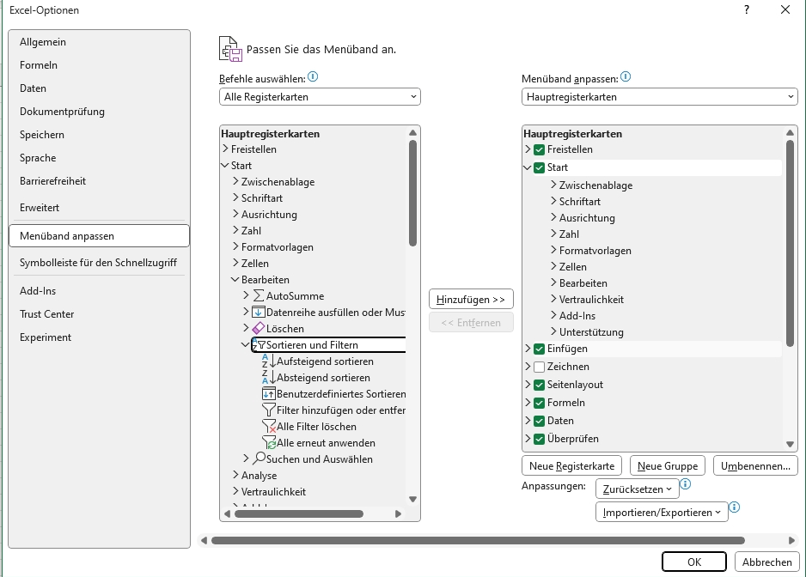Uncheck the Daten tab checkbox
The image size is (806, 577).
pyautogui.click(x=539, y=421)
